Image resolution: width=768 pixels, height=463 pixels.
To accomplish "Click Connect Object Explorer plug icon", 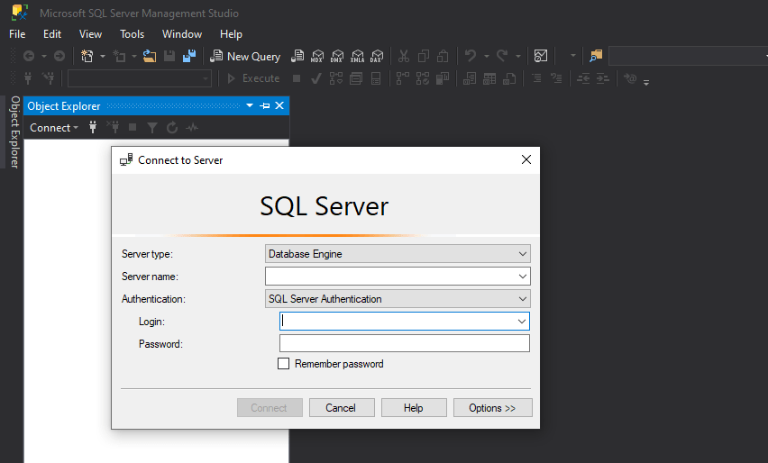I will tap(93, 128).
